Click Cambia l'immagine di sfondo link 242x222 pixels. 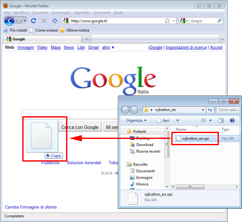point(31,207)
